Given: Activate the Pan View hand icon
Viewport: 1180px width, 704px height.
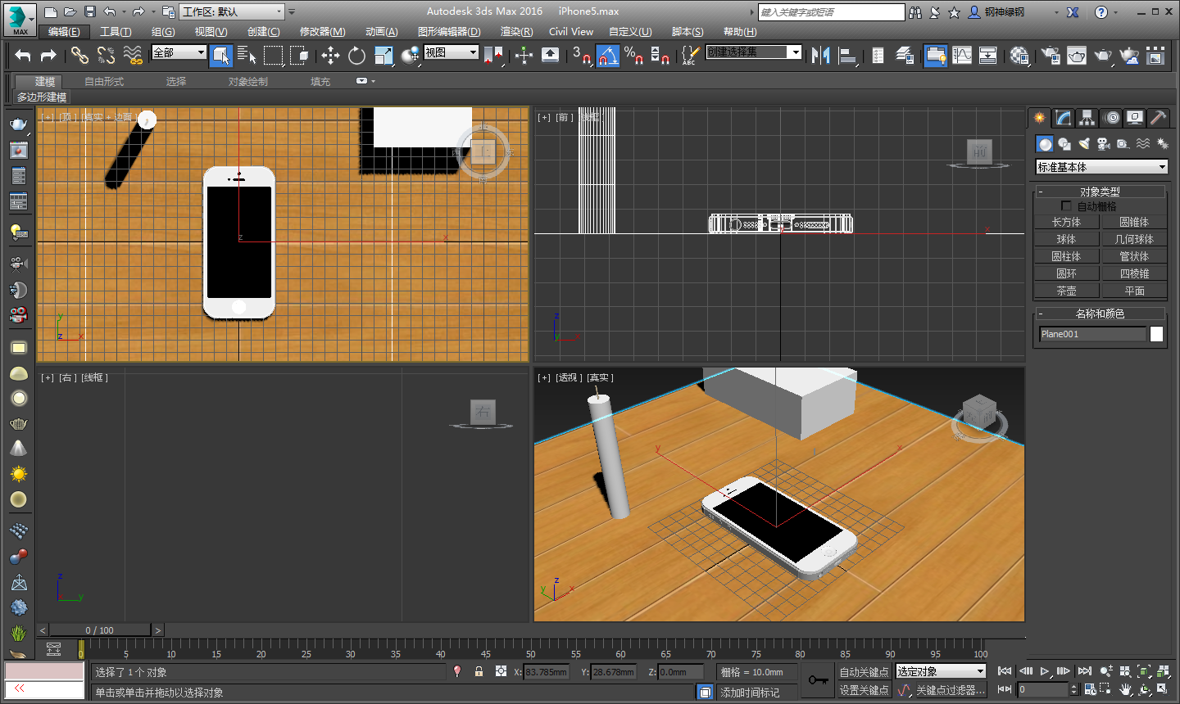Looking at the screenshot, I should pyautogui.click(x=1125, y=689).
